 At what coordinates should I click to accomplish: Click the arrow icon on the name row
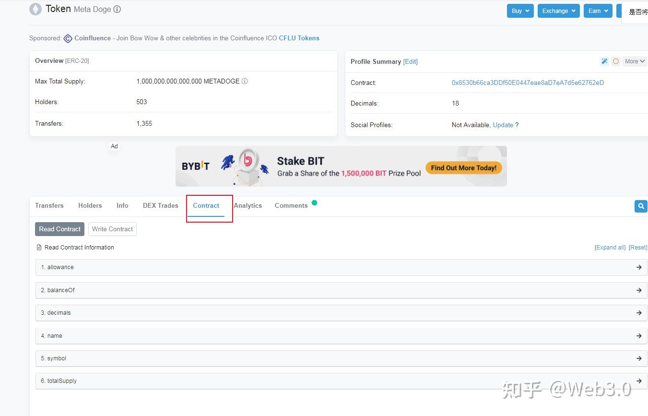pos(639,336)
